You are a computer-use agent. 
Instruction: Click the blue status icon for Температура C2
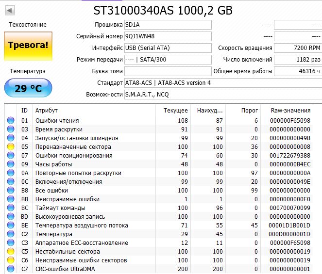(11, 234)
